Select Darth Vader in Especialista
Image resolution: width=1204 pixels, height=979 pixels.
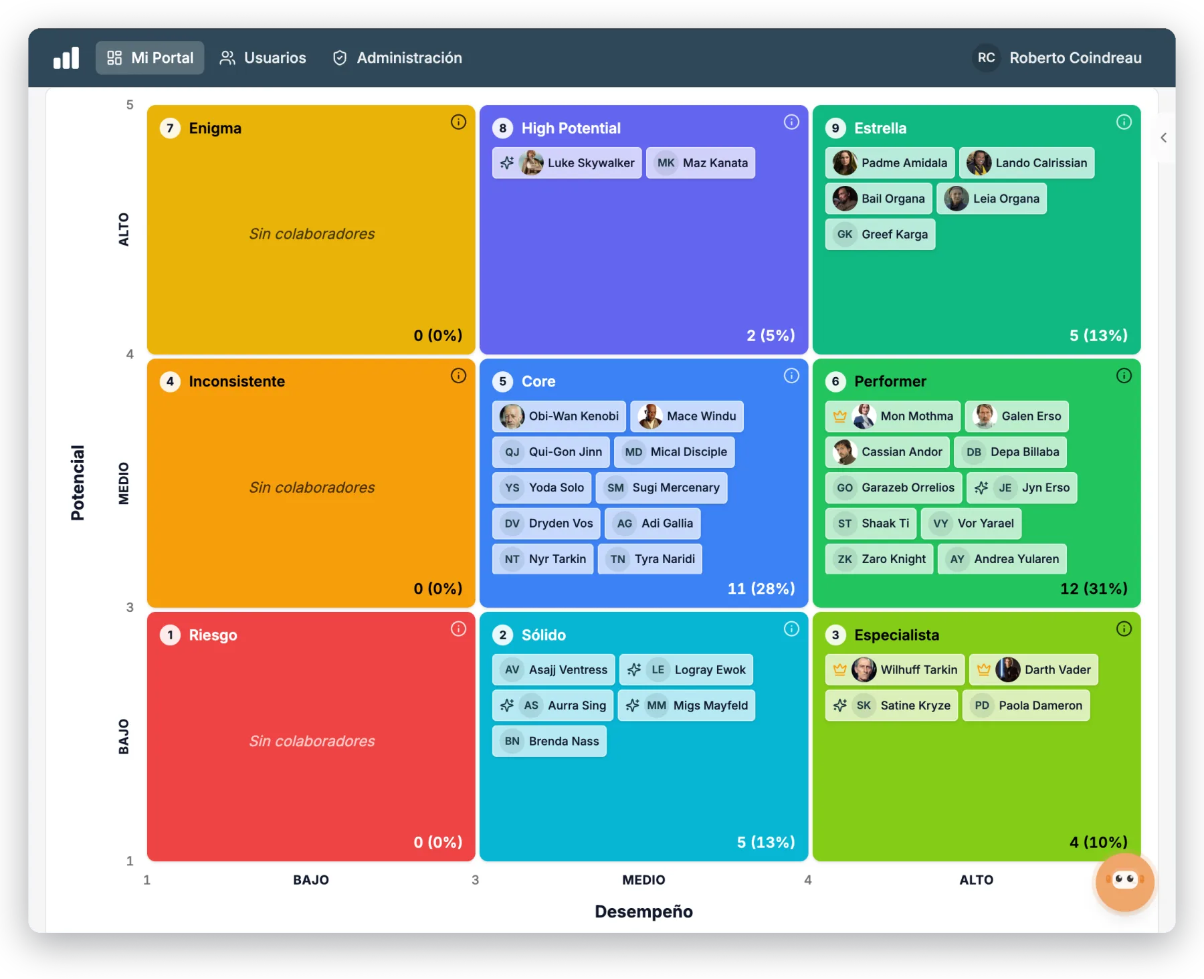[x=1033, y=669]
